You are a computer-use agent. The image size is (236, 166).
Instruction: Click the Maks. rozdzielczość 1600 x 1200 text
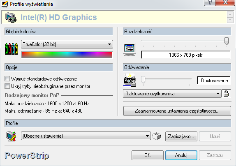[47, 104]
